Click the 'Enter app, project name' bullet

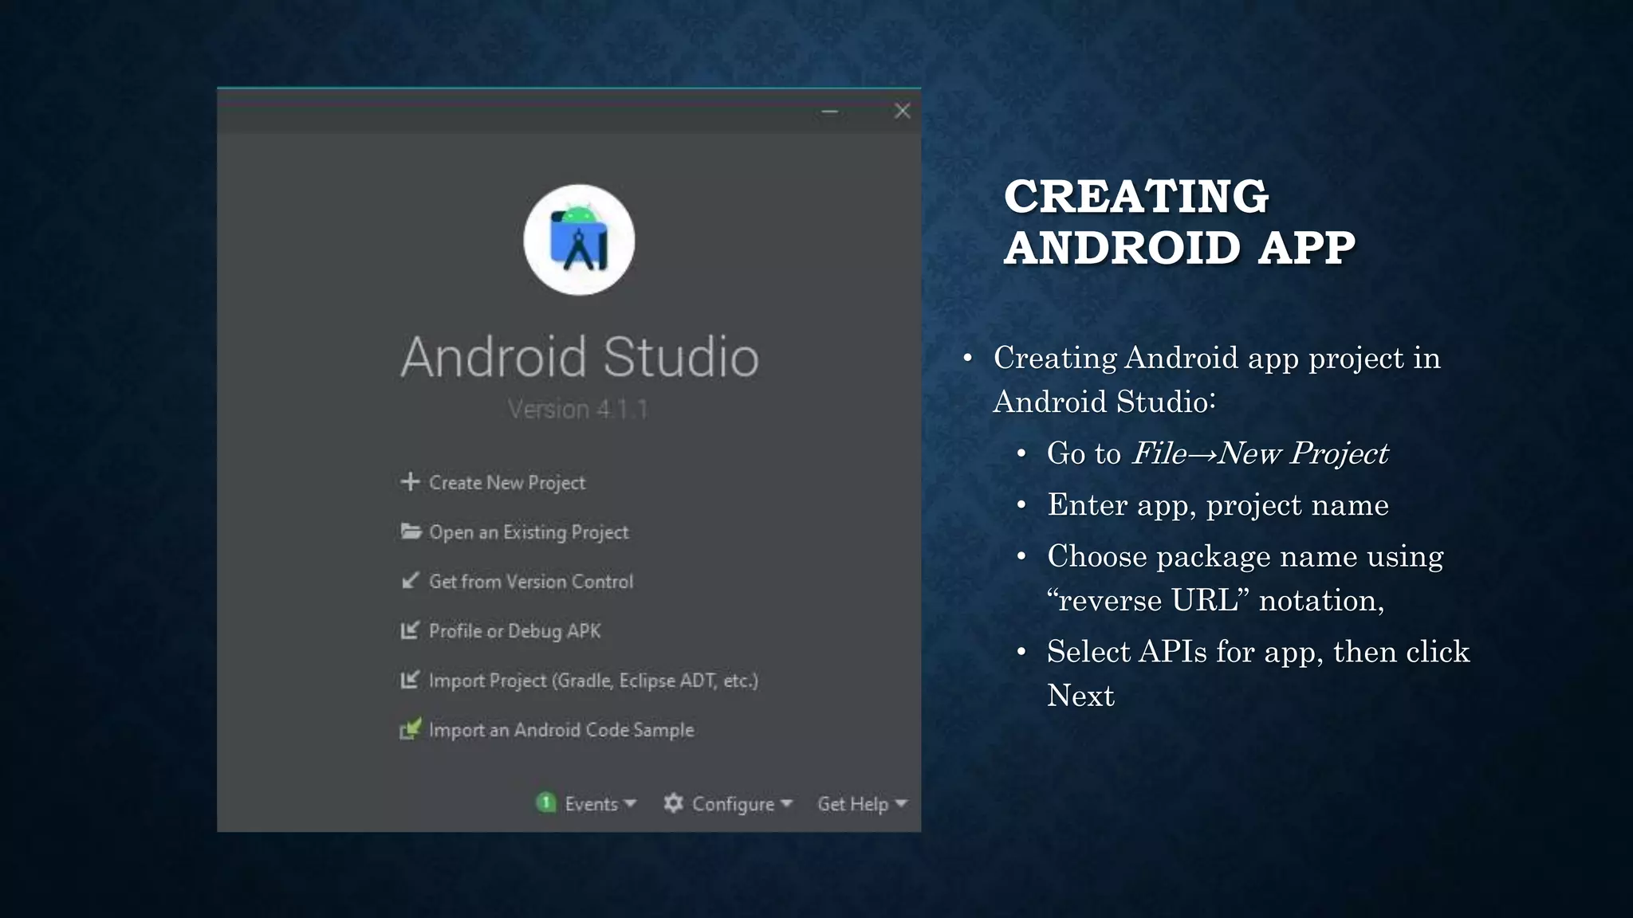(x=1218, y=504)
